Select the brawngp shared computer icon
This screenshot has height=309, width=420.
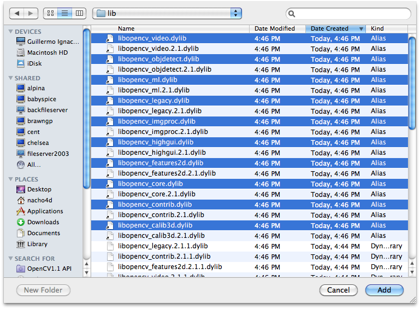click(x=21, y=121)
